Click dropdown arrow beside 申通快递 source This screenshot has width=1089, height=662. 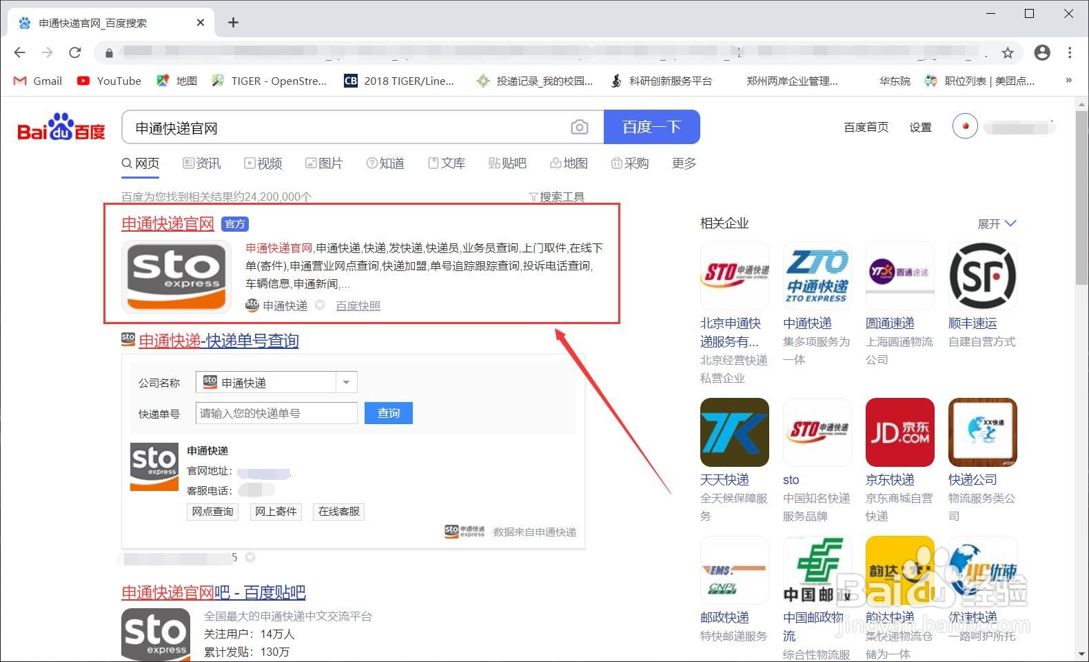tap(320, 305)
